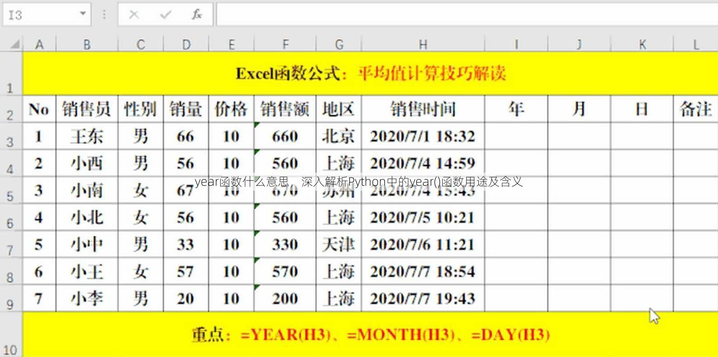Click the '价格' header cell

(x=231, y=109)
